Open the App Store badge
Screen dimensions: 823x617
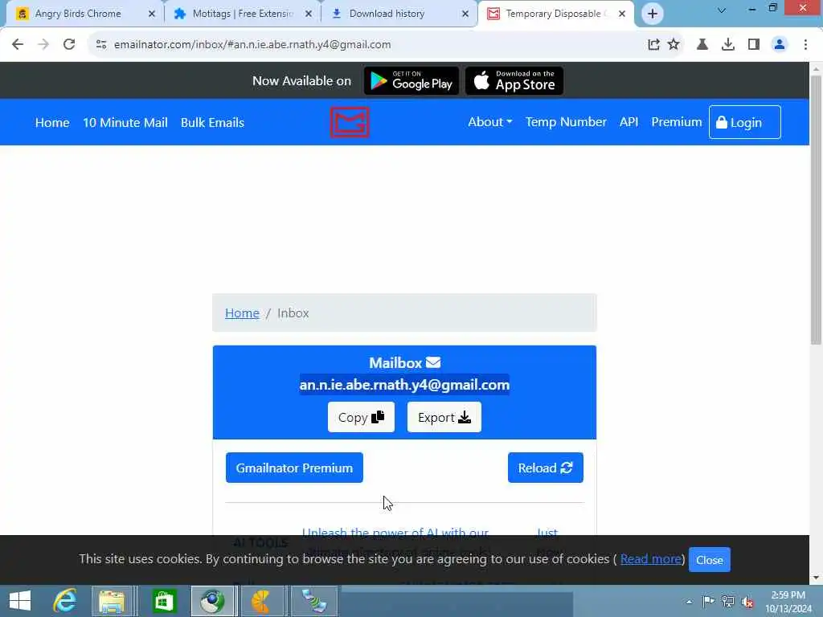(x=514, y=81)
